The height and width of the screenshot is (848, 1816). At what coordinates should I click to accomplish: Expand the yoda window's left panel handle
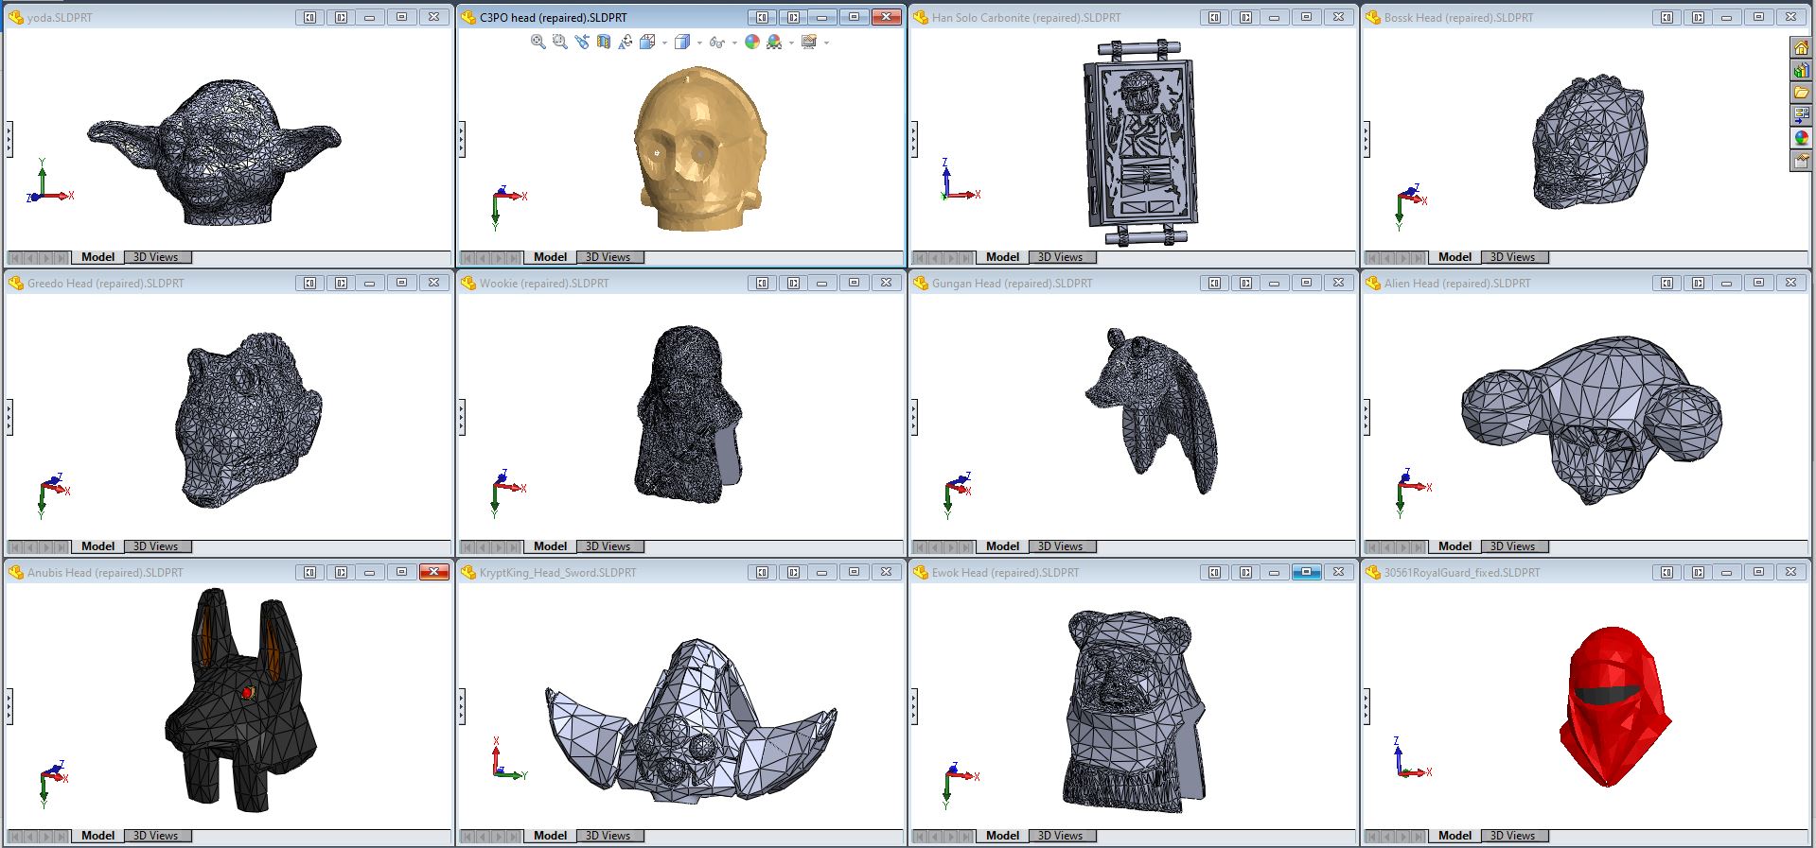[9, 139]
